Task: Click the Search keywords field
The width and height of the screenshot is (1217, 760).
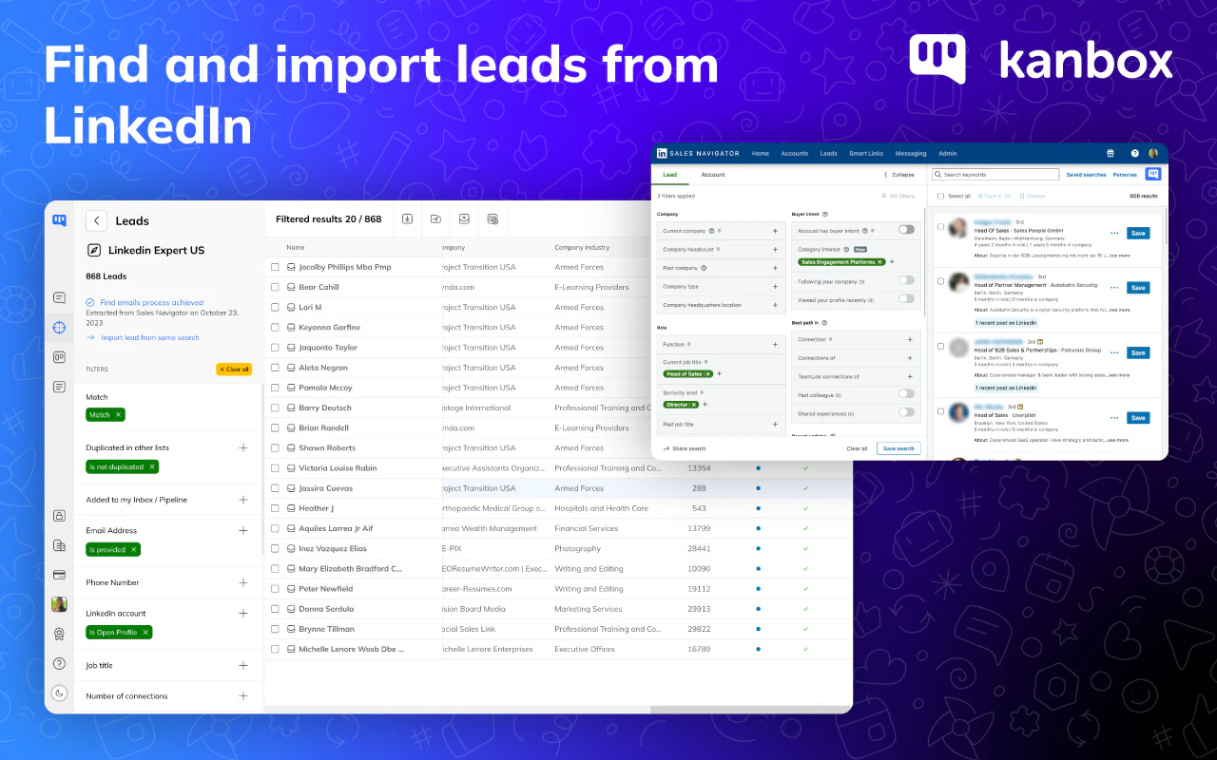Action: [x=995, y=175]
